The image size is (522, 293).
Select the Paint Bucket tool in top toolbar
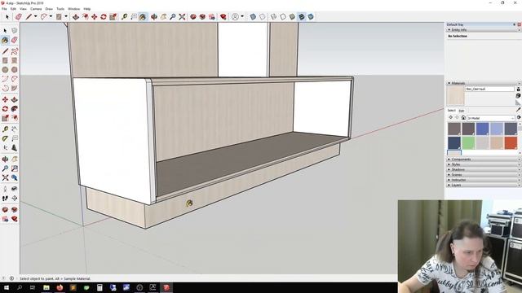143,16
